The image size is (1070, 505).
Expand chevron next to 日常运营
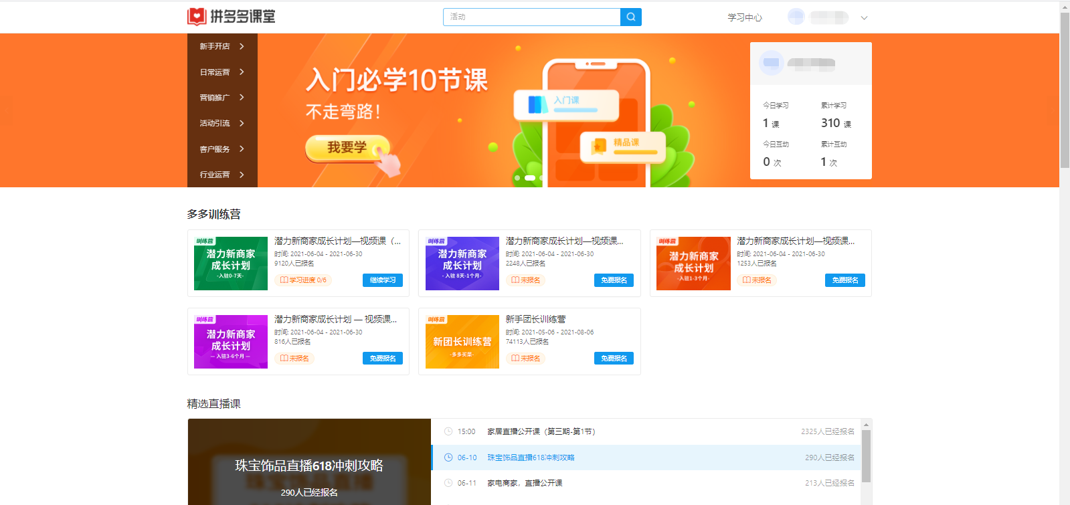coord(242,72)
